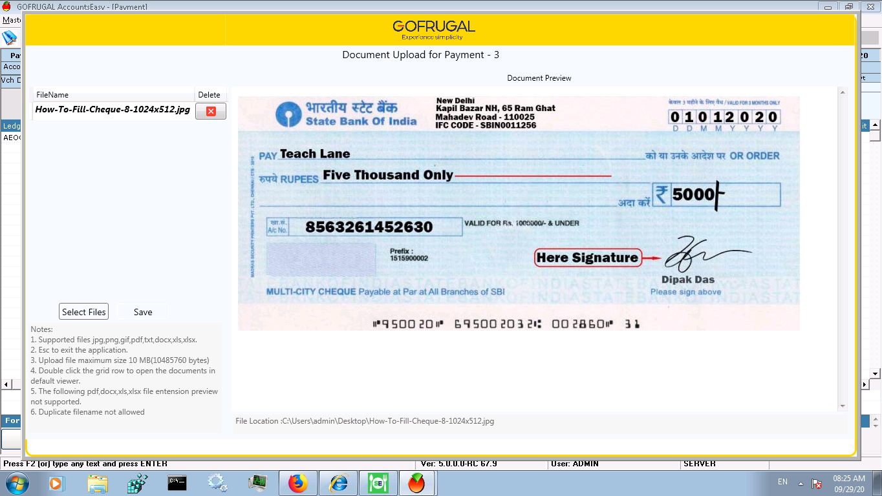The height and width of the screenshot is (496, 882).
Task: Switch to the green SE app in taskbar
Action: click(378, 483)
